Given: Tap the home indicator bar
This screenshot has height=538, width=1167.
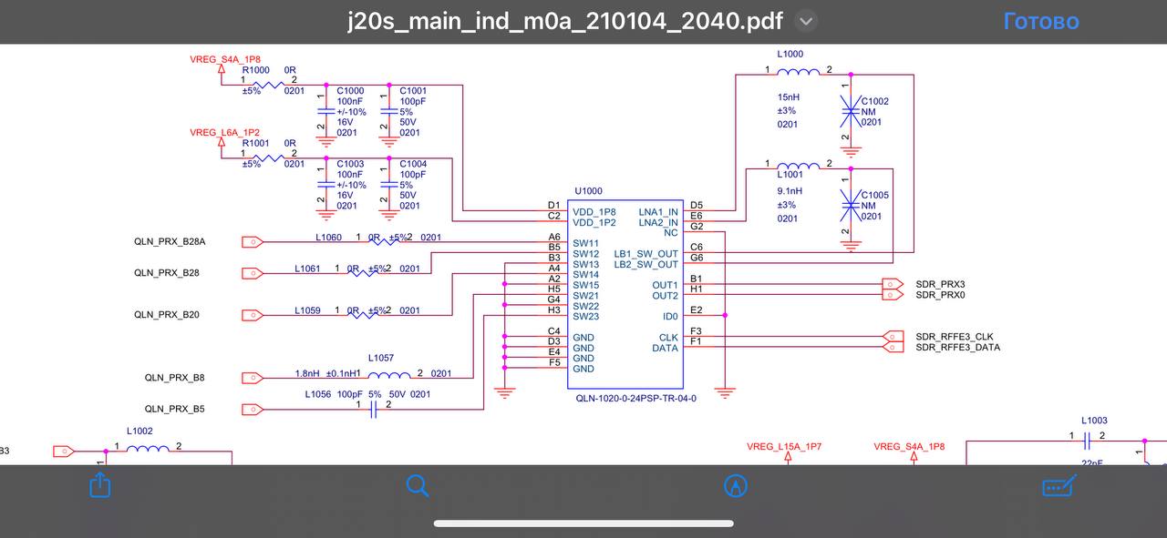Looking at the screenshot, I should click(x=583, y=523).
